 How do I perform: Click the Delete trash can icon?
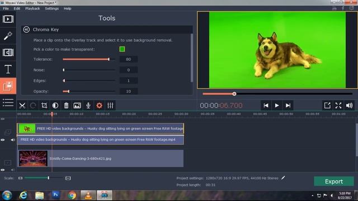66,106
